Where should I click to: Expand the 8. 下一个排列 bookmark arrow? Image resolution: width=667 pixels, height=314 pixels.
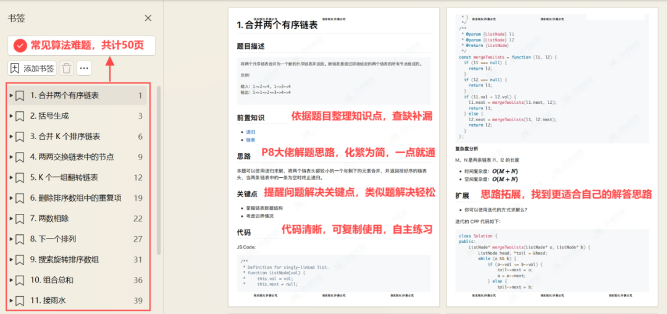pyautogui.click(x=11, y=239)
